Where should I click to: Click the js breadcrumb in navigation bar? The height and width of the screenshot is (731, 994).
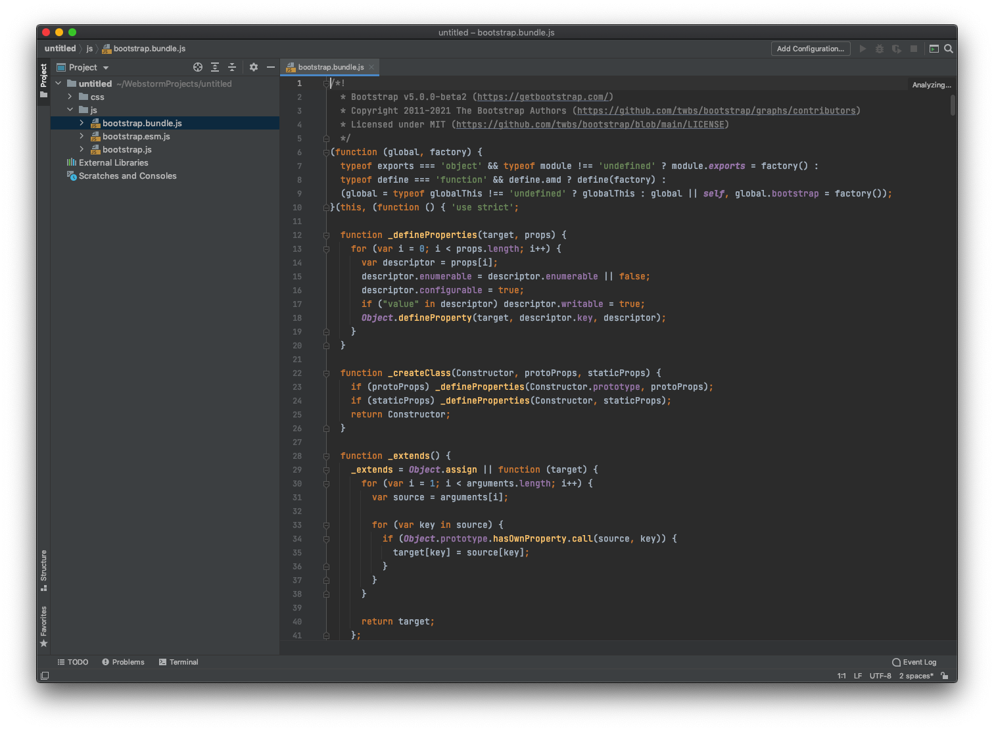point(89,49)
